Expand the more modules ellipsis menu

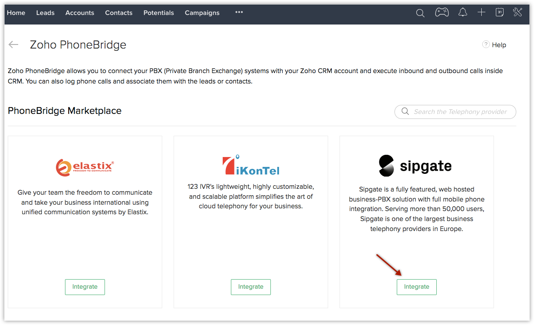point(239,12)
